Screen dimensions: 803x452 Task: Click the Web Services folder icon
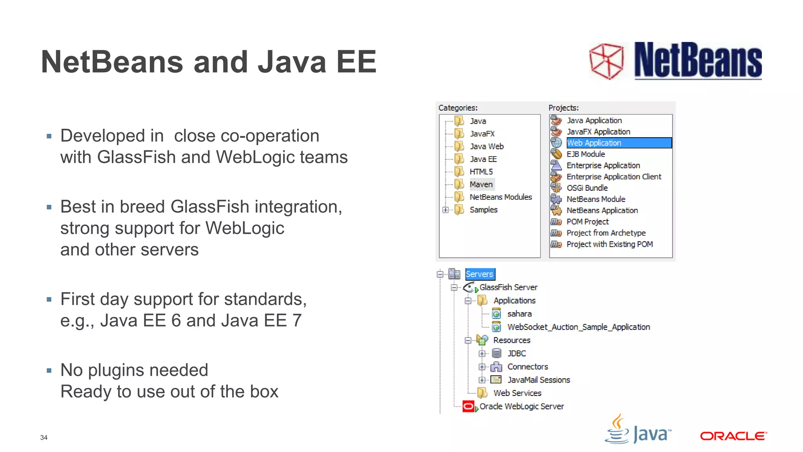point(482,393)
